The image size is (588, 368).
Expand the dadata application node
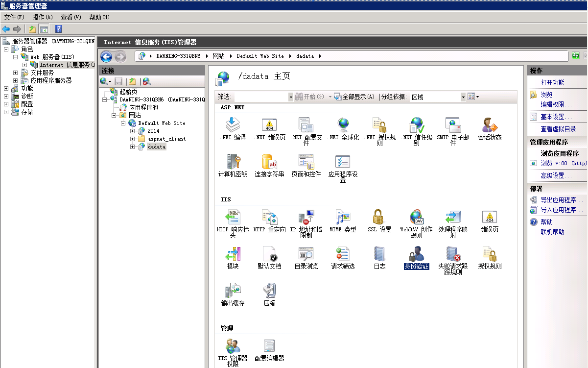133,147
